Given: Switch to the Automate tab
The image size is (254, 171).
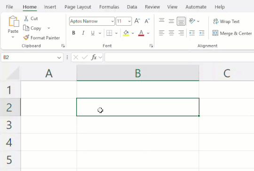Looking at the screenshot, I should [x=196, y=7].
